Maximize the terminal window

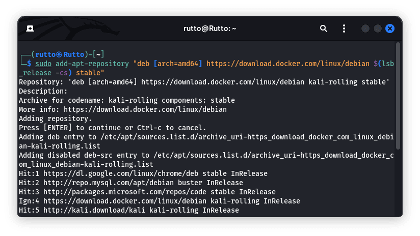click(377, 28)
